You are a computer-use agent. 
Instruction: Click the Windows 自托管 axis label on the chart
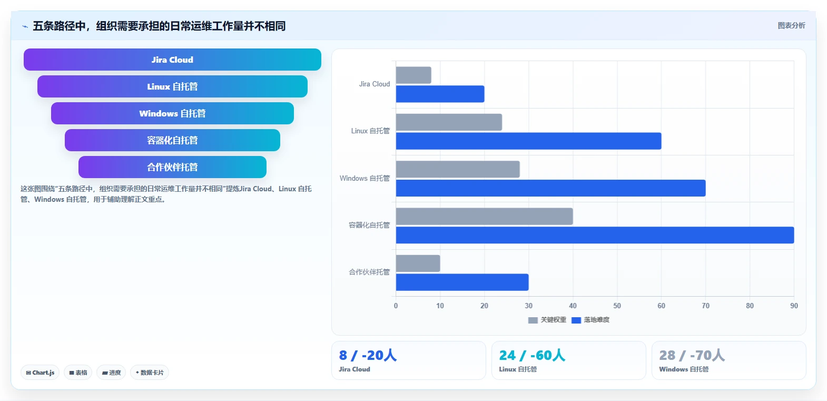[x=365, y=178]
